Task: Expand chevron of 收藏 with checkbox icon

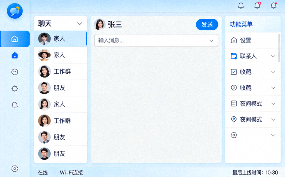Action: 273,72
